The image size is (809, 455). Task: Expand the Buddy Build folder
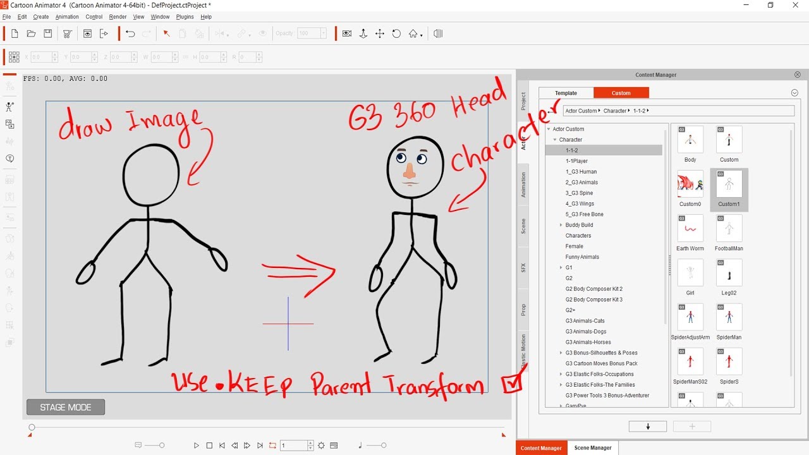[561, 225]
